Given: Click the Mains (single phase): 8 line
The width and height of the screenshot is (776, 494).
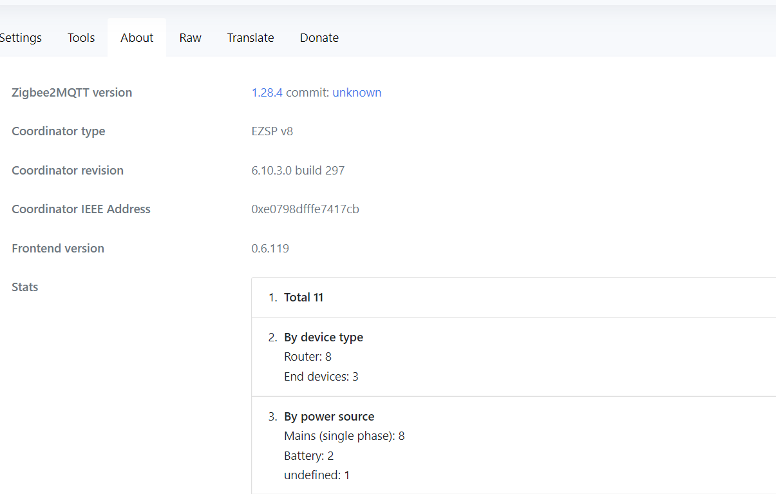Looking at the screenshot, I should pyautogui.click(x=345, y=435).
